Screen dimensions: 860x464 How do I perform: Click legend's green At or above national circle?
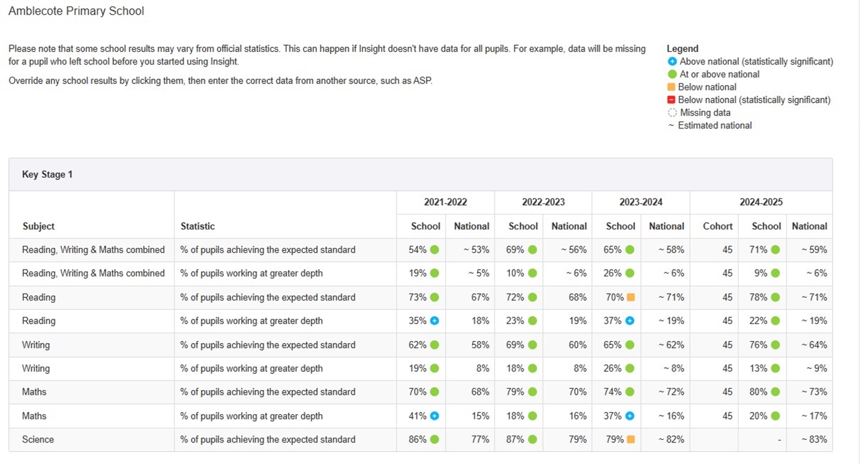pyautogui.click(x=673, y=75)
